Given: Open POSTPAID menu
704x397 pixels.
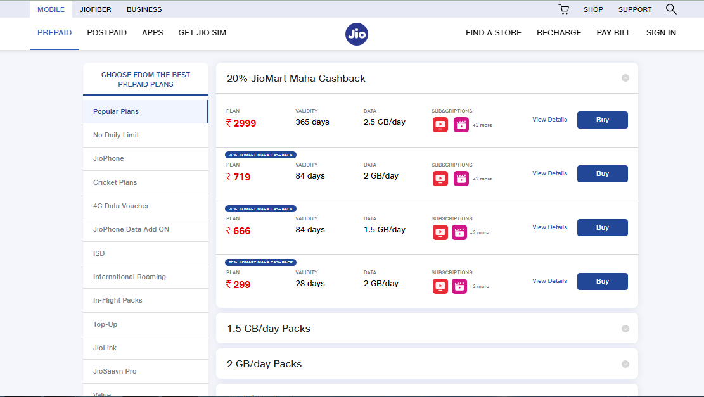Looking at the screenshot, I should coord(107,33).
